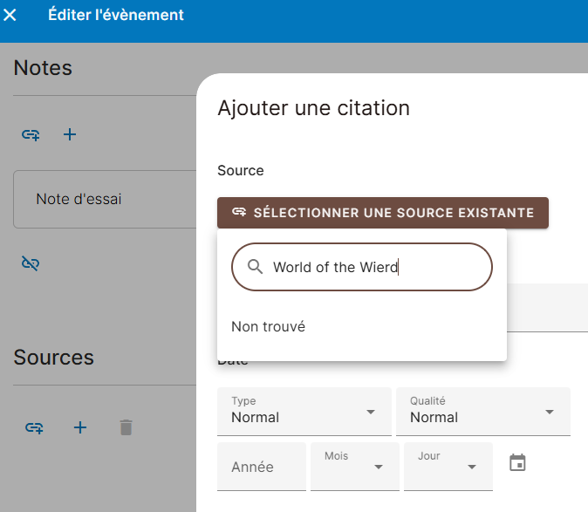Image resolution: width=588 pixels, height=512 pixels.
Task: Add a new source with plus icon
Action: tap(80, 427)
